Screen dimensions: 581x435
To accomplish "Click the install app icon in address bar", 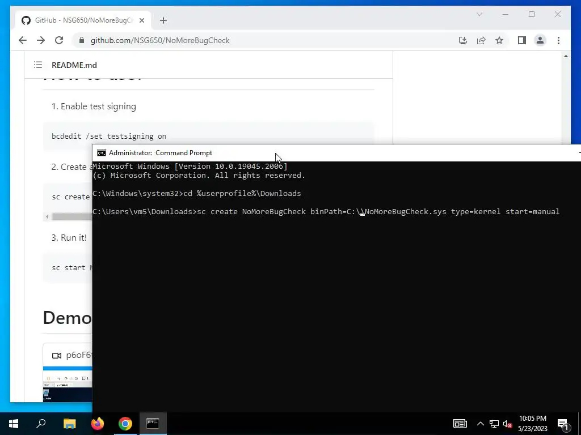I will [463, 40].
